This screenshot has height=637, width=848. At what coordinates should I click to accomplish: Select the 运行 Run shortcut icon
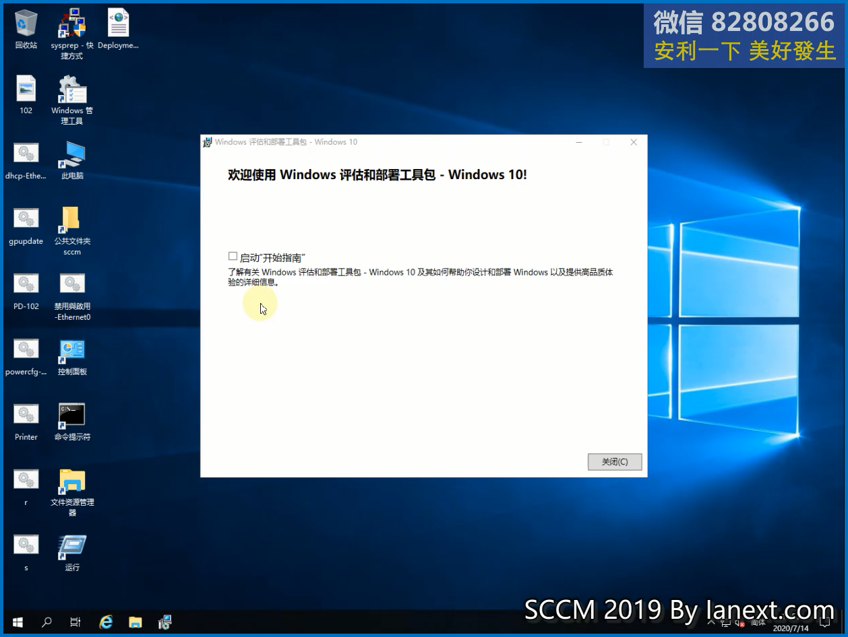72,552
